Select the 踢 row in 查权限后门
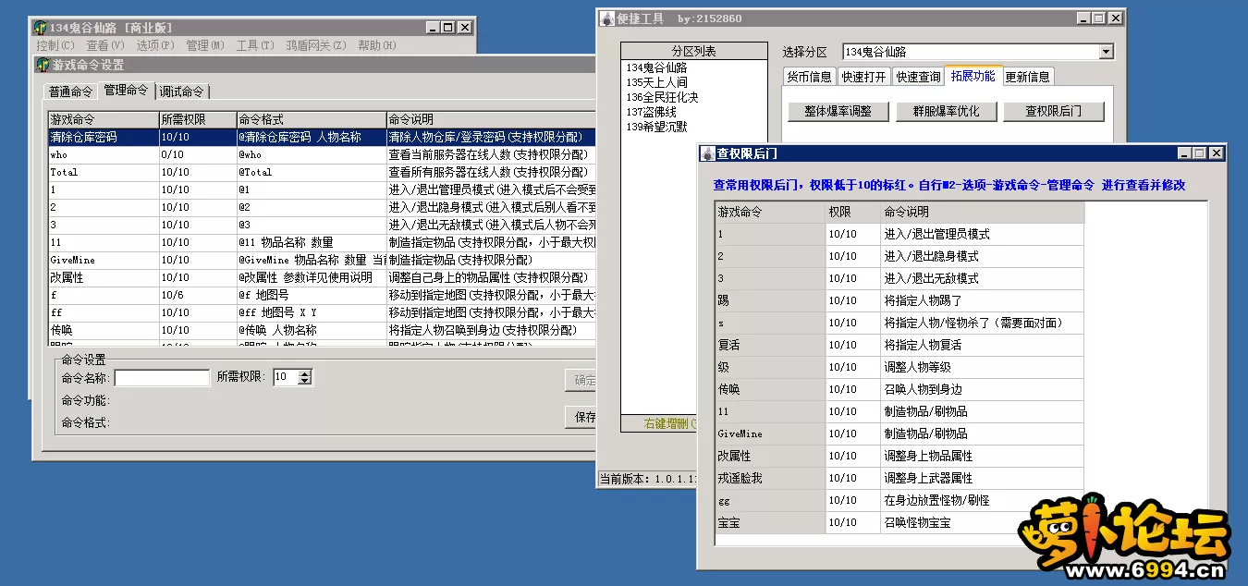The image size is (1248, 586). tap(899, 300)
